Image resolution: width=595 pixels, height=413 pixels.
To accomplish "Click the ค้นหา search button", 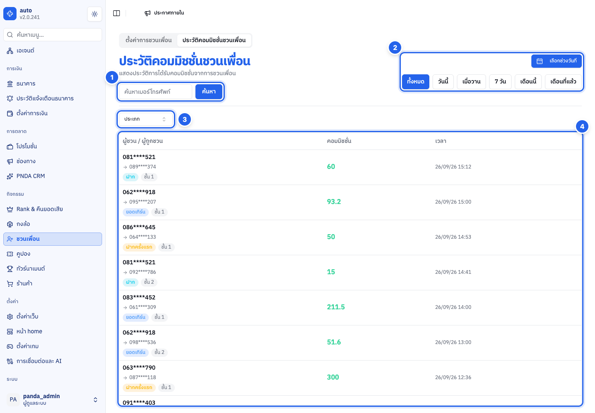I will (x=209, y=92).
